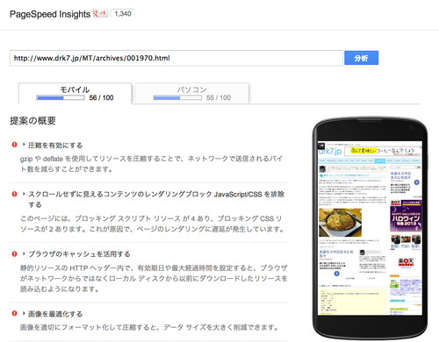Click the red warning icon beside 圧縮を有効にする
The width and height of the screenshot is (439, 342).
[14, 145]
